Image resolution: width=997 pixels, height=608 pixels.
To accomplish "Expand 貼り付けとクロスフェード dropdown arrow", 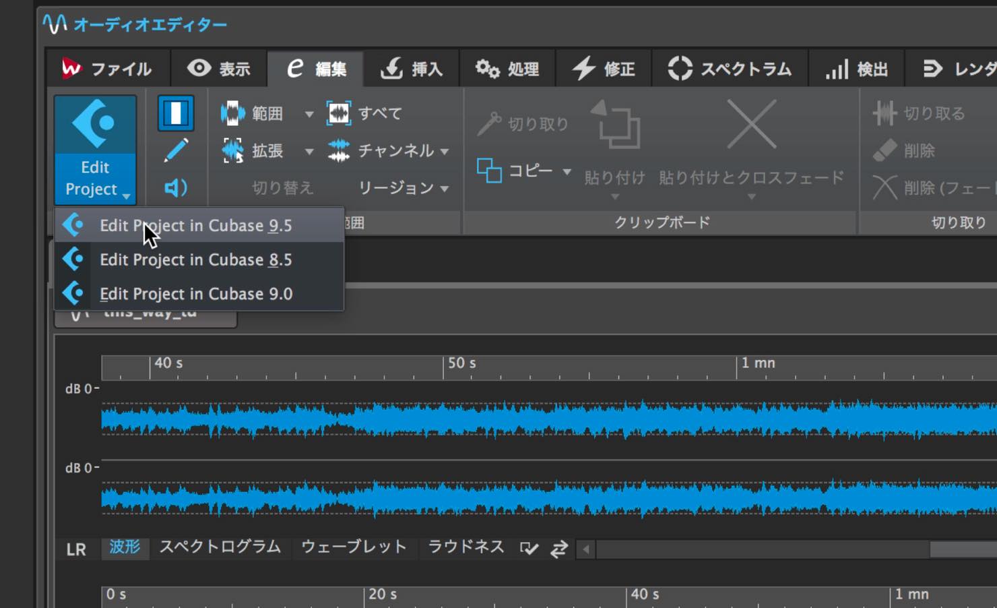I will pyautogui.click(x=752, y=197).
